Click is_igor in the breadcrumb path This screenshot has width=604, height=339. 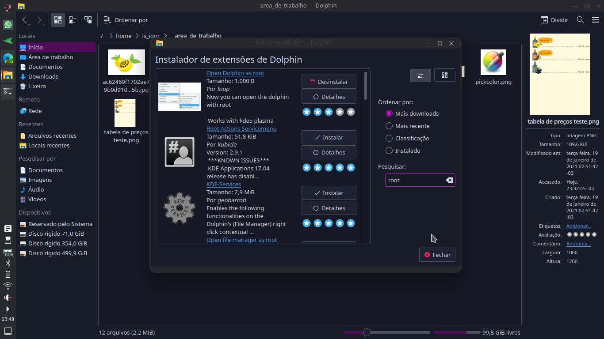(151, 36)
